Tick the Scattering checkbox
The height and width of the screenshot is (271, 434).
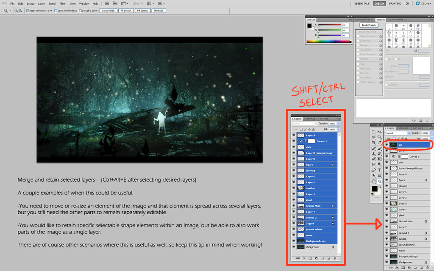[x=358, y=41]
